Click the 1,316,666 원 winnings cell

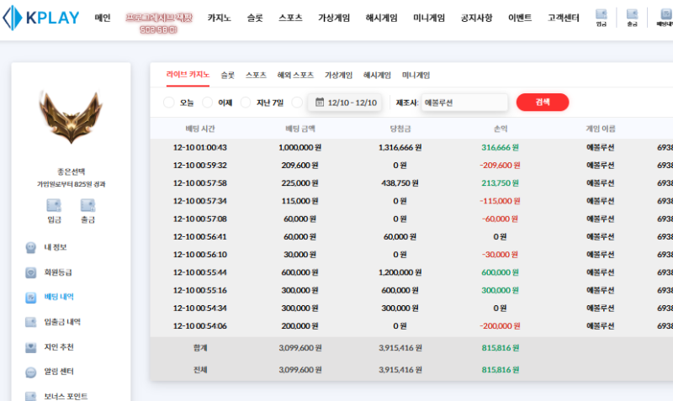(x=400, y=147)
